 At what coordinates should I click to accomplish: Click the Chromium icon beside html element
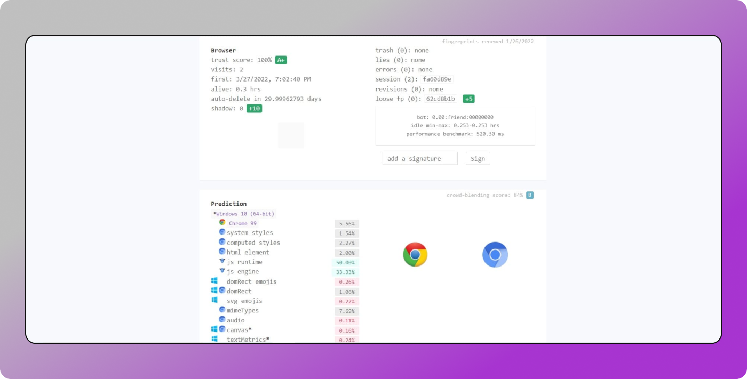click(x=222, y=252)
